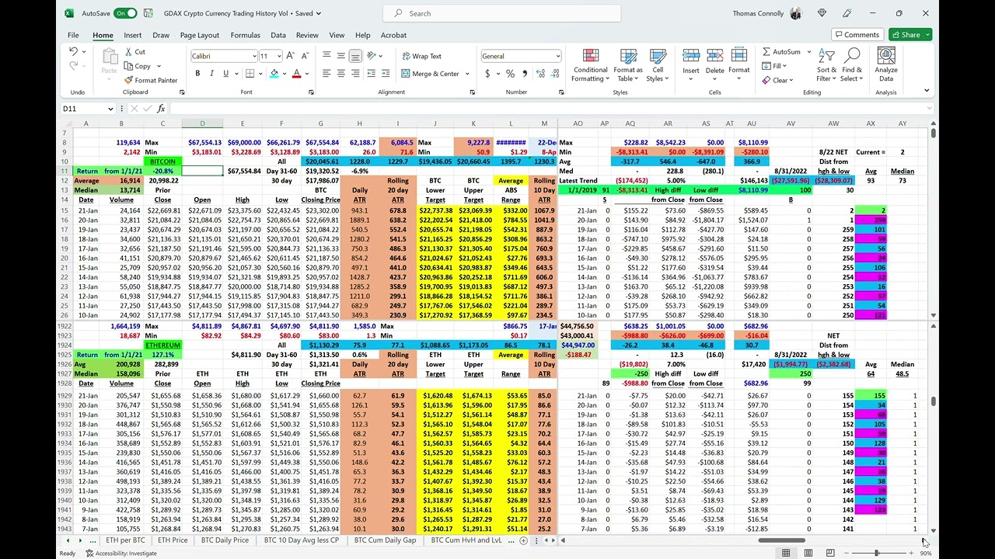The image size is (995, 559).
Task: Click Comma Style icon
Action: 523,74
